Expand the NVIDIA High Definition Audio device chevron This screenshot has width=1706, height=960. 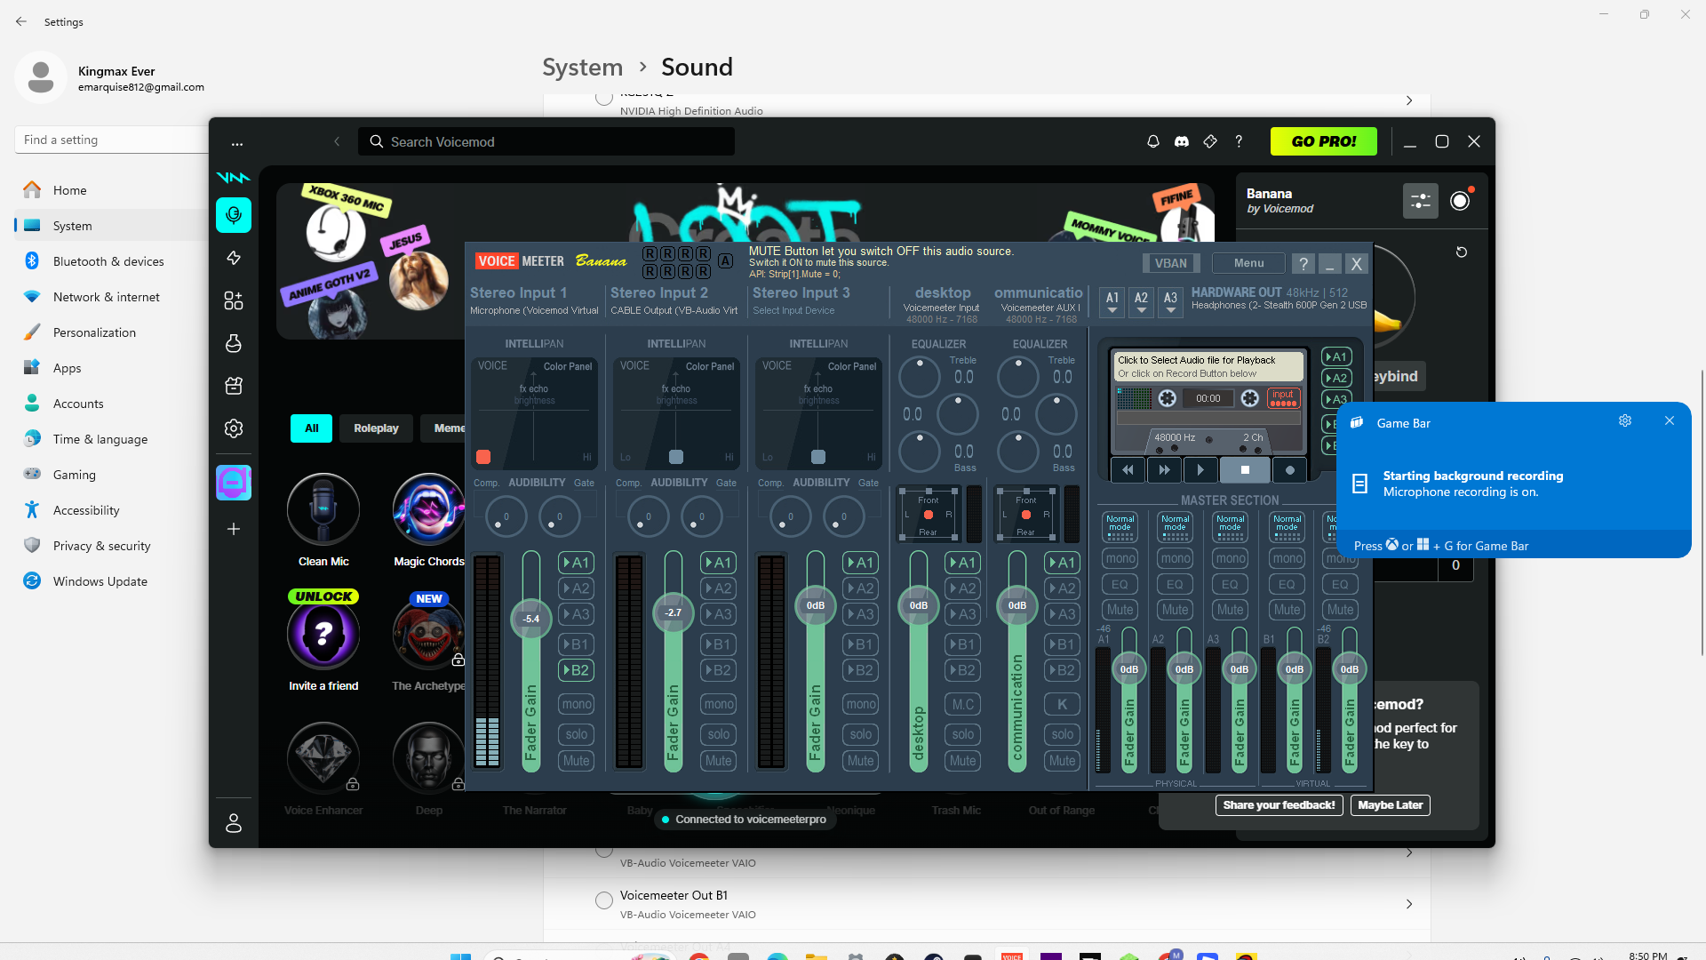[1409, 100]
